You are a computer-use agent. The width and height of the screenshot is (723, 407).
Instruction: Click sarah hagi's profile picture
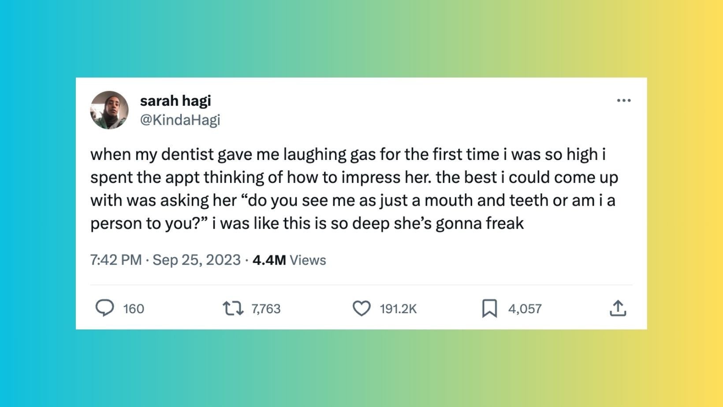(x=109, y=110)
